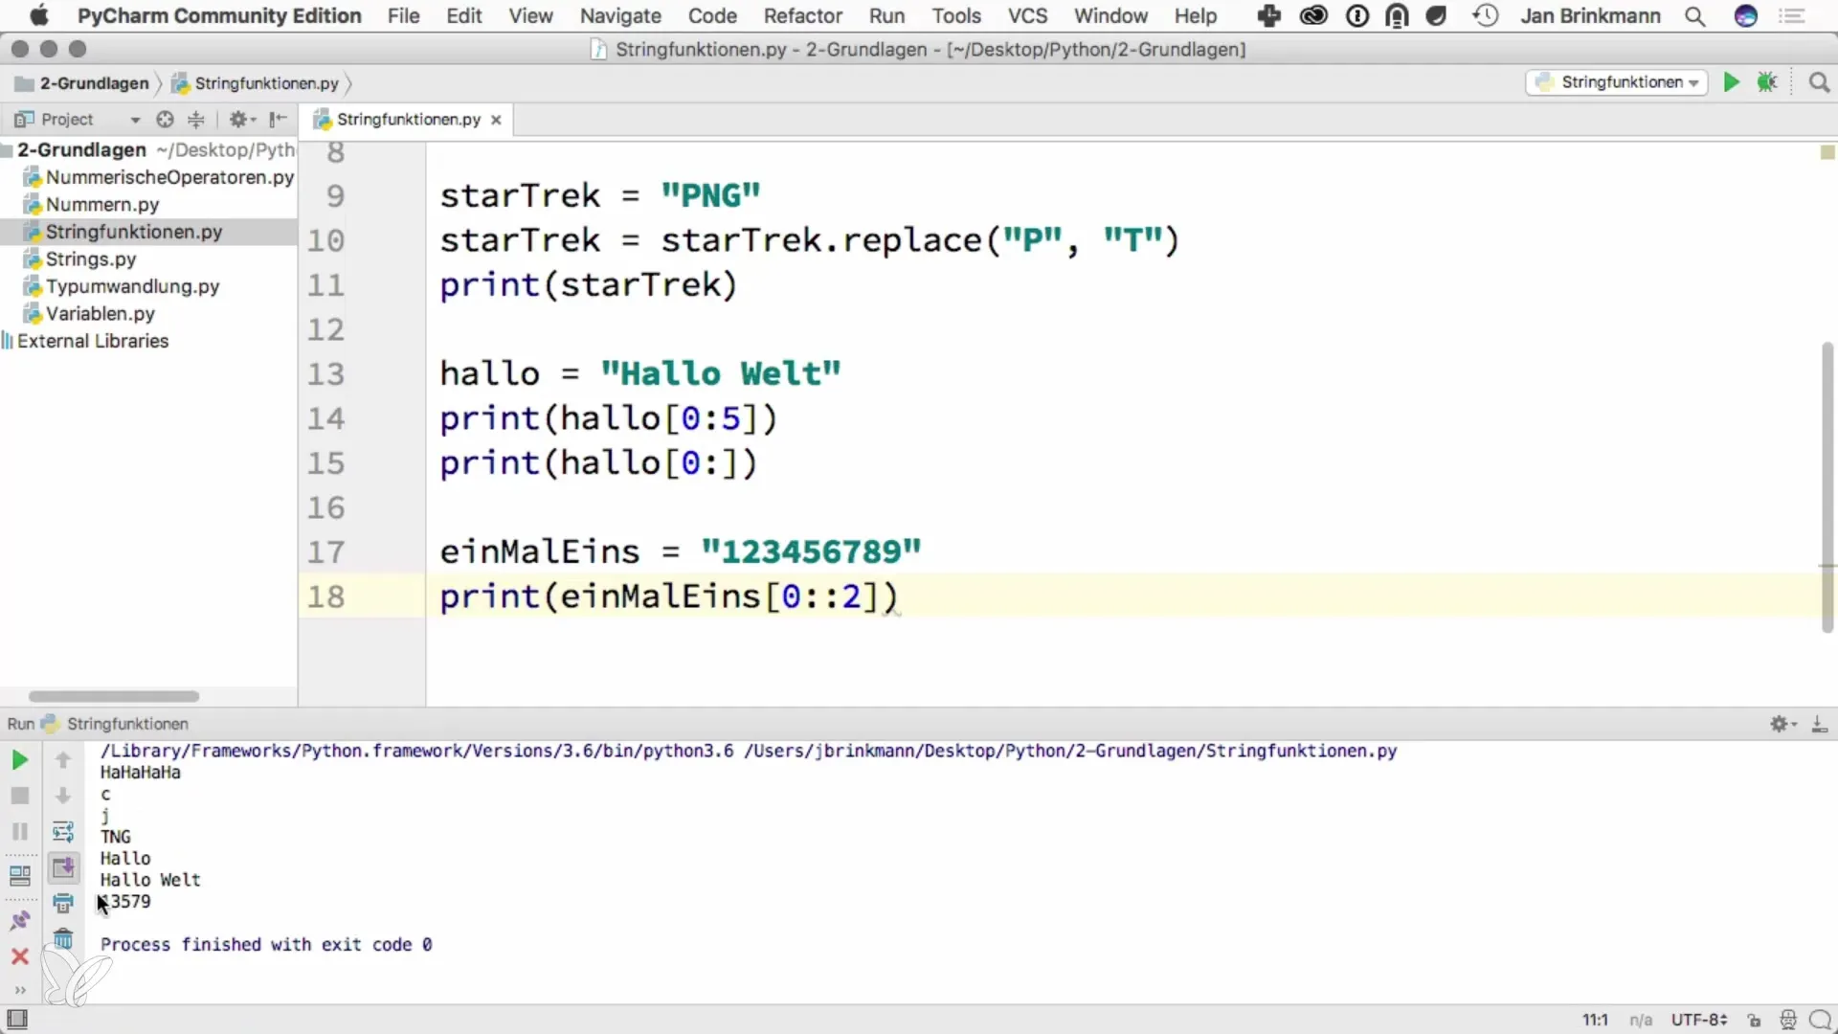The width and height of the screenshot is (1838, 1034).
Task: Expand the External Libraries tree node
Action: click(x=92, y=341)
